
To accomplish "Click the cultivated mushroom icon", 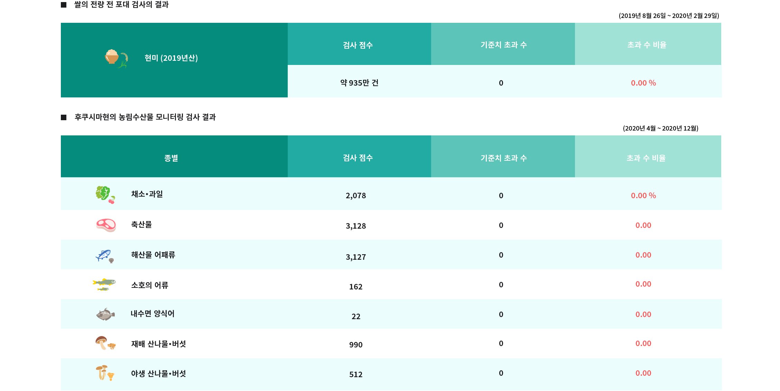I will (x=105, y=343).
